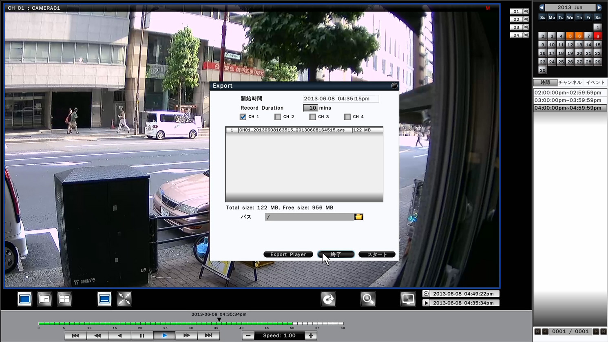The width and height of the screenshot is (608, 342).
Task: Select the 03:00:00pm~03:59:59pm recording entry
Action: [568, 100]
